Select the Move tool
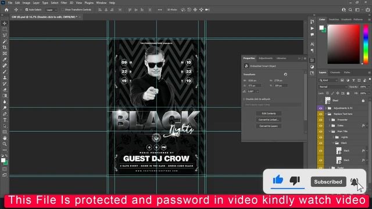The width and height of the screenshot is (372, 209). pyautogui.click(x=5, y=23)
